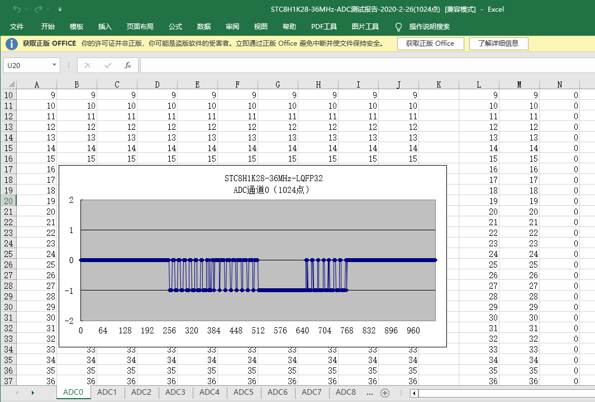Click the horizontal scrollbar track
The width and height of the screenshot is (595, 402).
[507, 393]
